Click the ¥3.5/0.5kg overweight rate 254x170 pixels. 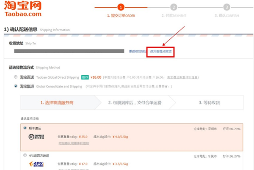[120, 164]
